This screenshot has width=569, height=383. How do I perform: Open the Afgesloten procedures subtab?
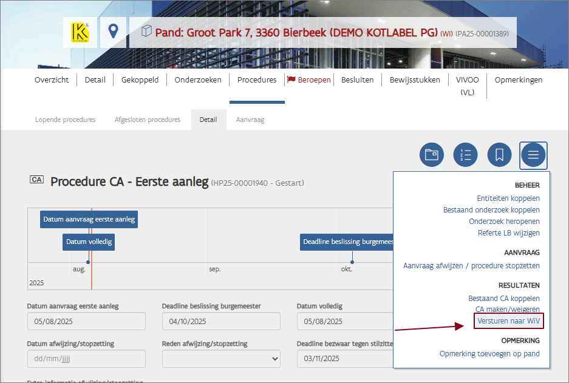pyautogui.click(x=148, y=120)
